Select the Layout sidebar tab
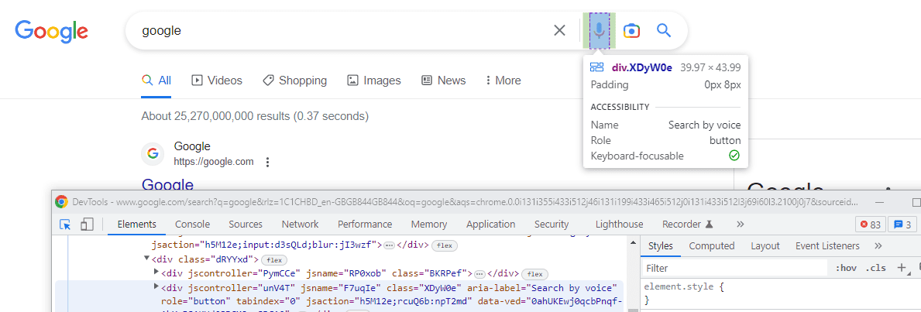The image size is (921, 312). (x=765, y=245)
